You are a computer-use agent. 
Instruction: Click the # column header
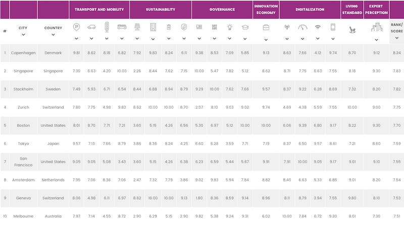point(5,31)
